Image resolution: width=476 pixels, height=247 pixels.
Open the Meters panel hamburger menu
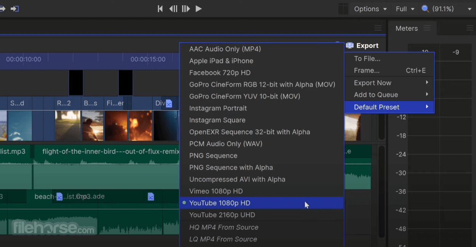click(427, 28)
